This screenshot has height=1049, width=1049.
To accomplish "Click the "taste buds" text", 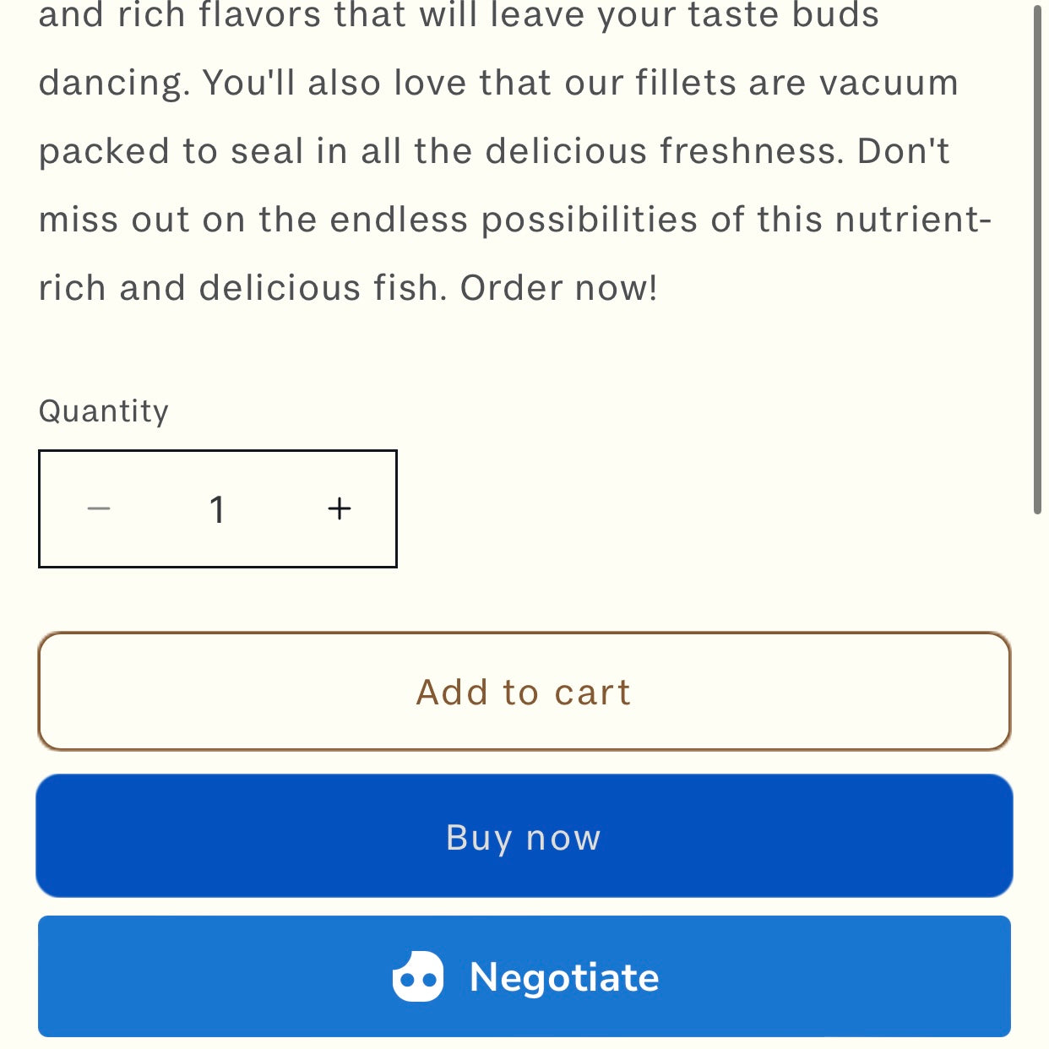I will pos(783,15).
